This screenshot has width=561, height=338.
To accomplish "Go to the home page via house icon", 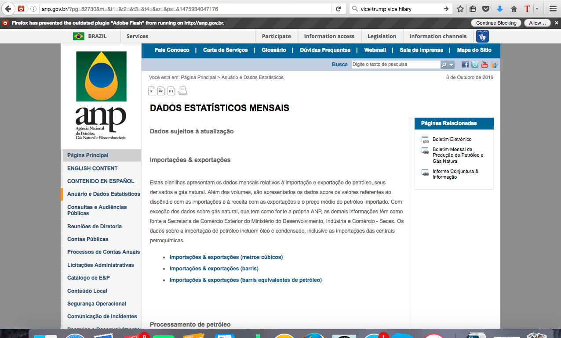I will 514,9.
